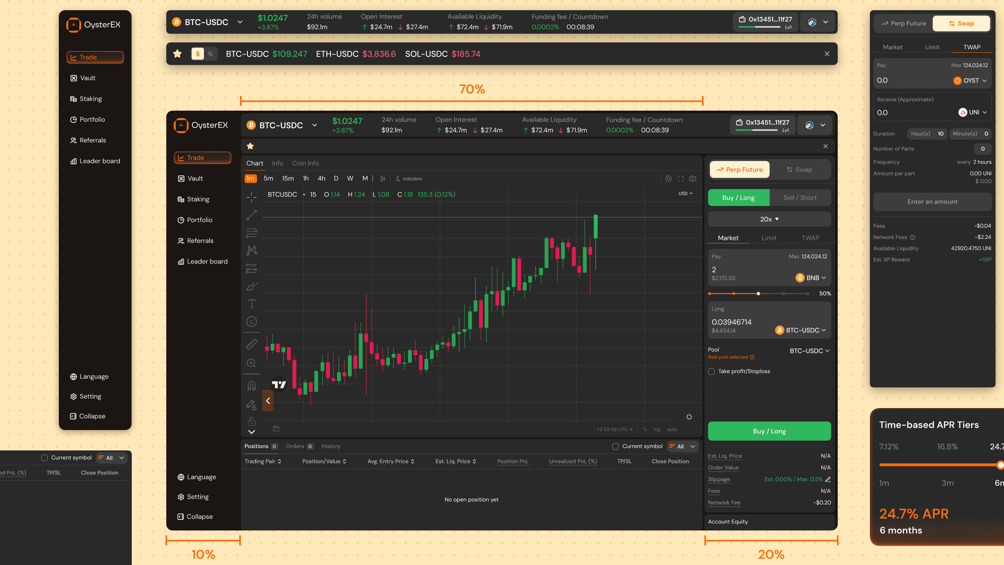Click the Number of Parts input field
This screenshot has height=565, width=1004.
(x=982, y=149)
